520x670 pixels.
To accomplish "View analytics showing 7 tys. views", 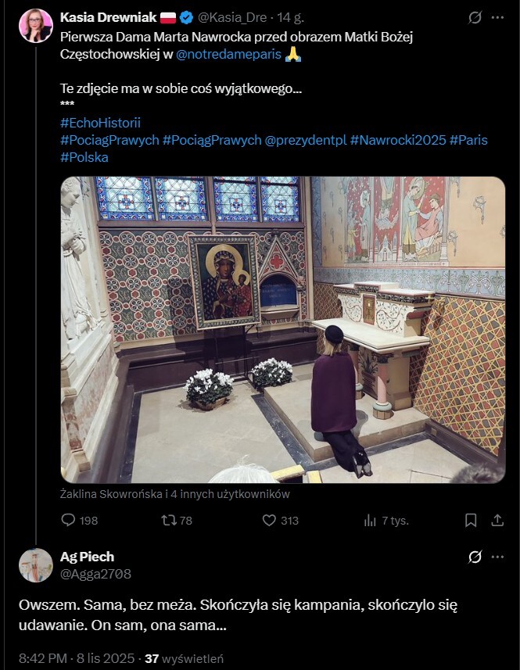I will (x=371, y=520).
